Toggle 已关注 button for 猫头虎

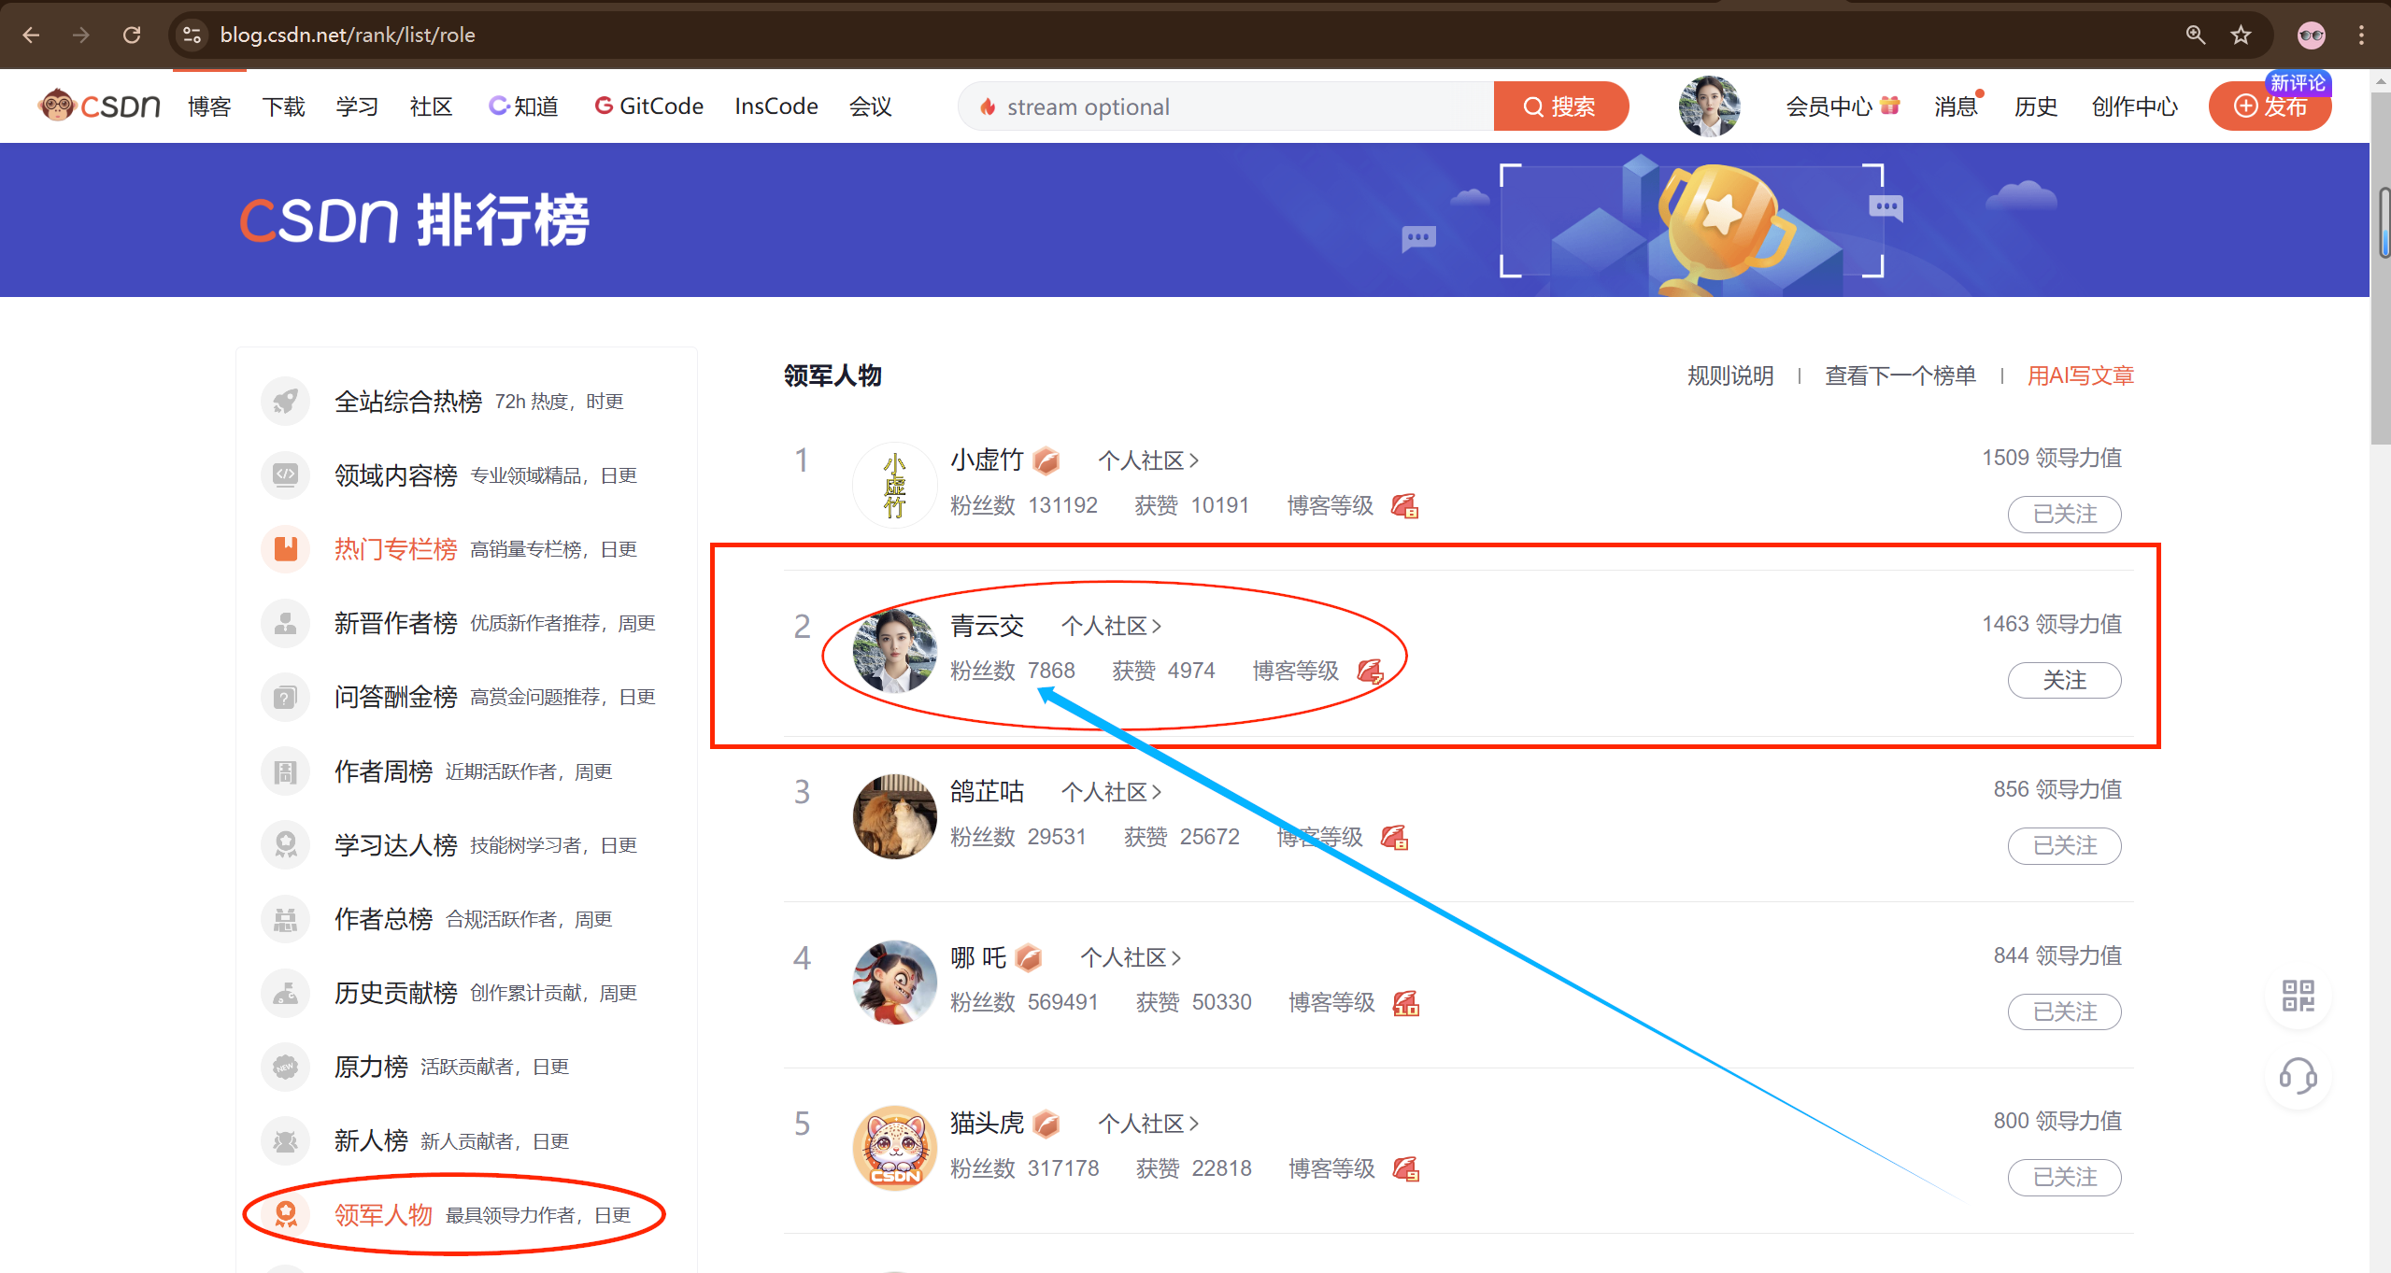[x=2065, y=1178]
